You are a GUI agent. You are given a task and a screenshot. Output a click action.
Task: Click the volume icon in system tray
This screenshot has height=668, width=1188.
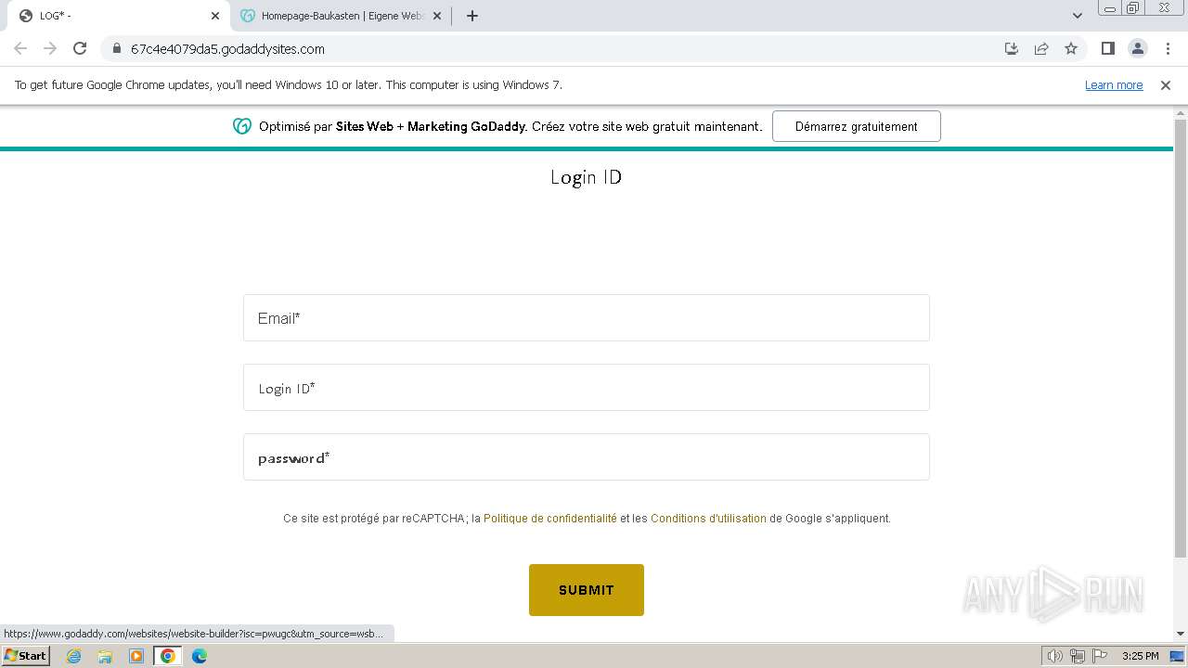[1055, 656]
